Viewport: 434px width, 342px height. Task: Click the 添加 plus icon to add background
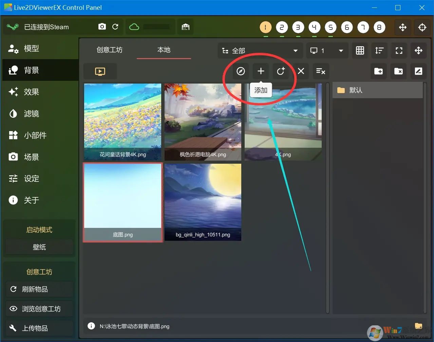[x=261, y=71]
